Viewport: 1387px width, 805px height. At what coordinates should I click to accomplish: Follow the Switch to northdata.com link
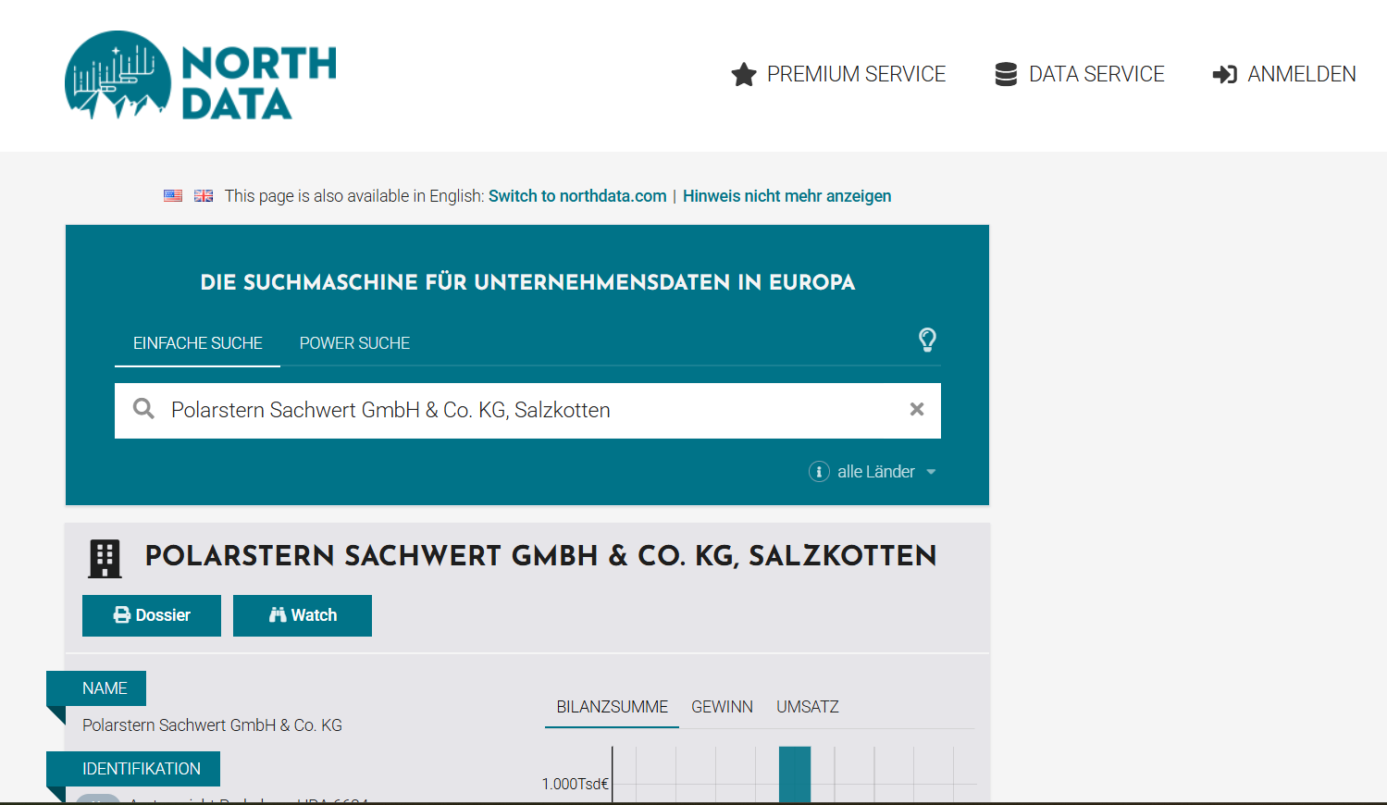(x=577, y=196)
